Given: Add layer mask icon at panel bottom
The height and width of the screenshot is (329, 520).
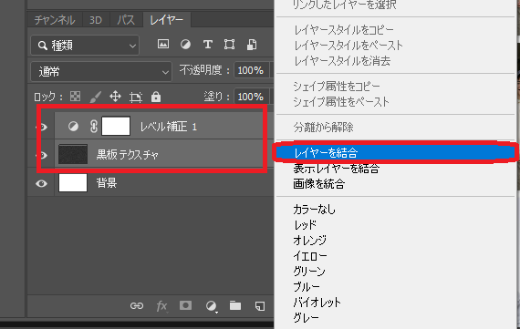Looking at the screenshot, I should 186,305.
